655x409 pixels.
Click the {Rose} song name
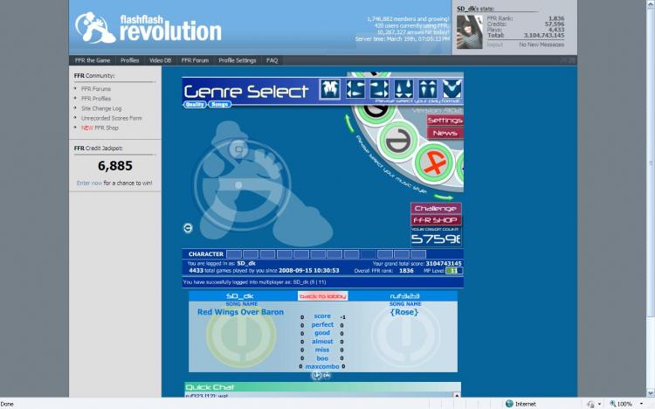point(404,312)
